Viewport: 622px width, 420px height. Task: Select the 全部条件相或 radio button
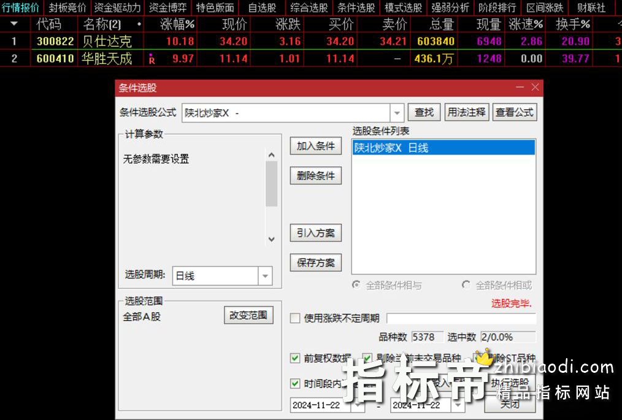point(466,284)
